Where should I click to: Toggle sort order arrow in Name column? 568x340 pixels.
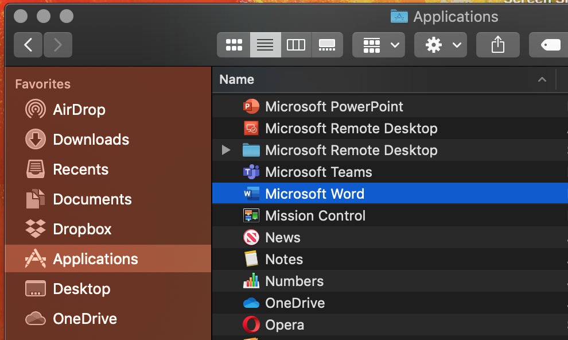coord(542,79)
